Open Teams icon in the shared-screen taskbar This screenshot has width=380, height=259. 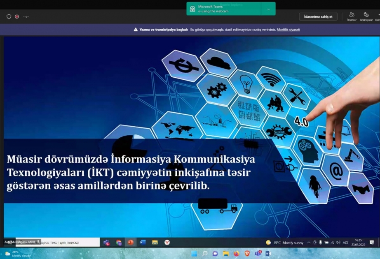tap(107, 242)
